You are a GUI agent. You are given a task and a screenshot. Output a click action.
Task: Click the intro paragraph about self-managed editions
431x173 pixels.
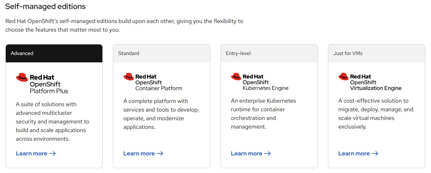coord(124,26)
